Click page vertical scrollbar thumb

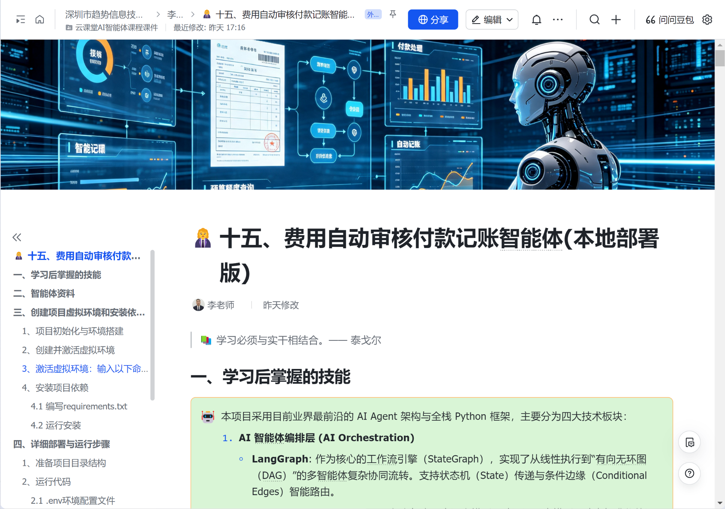click(720, 58)
